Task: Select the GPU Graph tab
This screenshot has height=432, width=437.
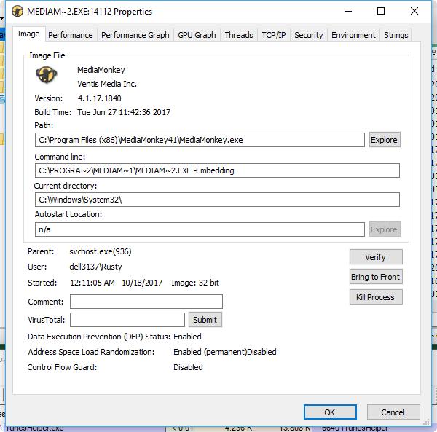Action: click(x=197, y=35)
